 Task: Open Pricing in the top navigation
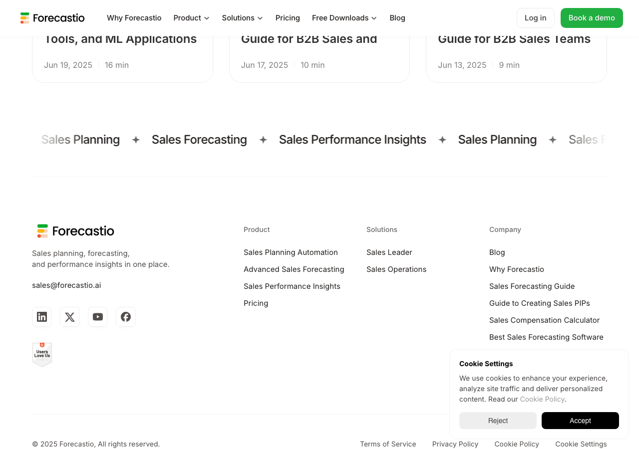(288, 18)
